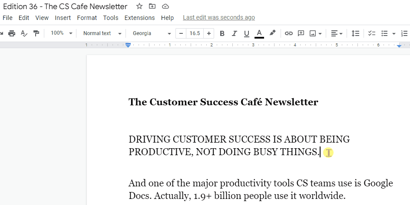Select the Paint format tool
Screen dimensions: 410x205
pos(36,33)
